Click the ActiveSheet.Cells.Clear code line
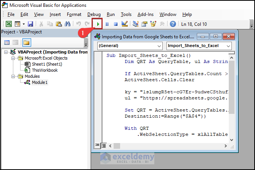 159,80
